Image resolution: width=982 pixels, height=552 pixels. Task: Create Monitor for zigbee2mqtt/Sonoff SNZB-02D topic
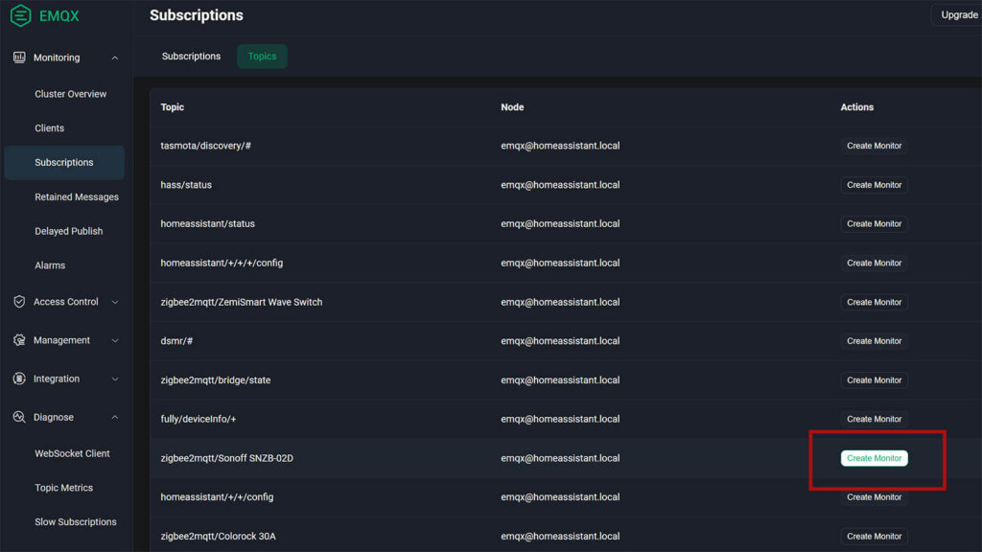875,458
